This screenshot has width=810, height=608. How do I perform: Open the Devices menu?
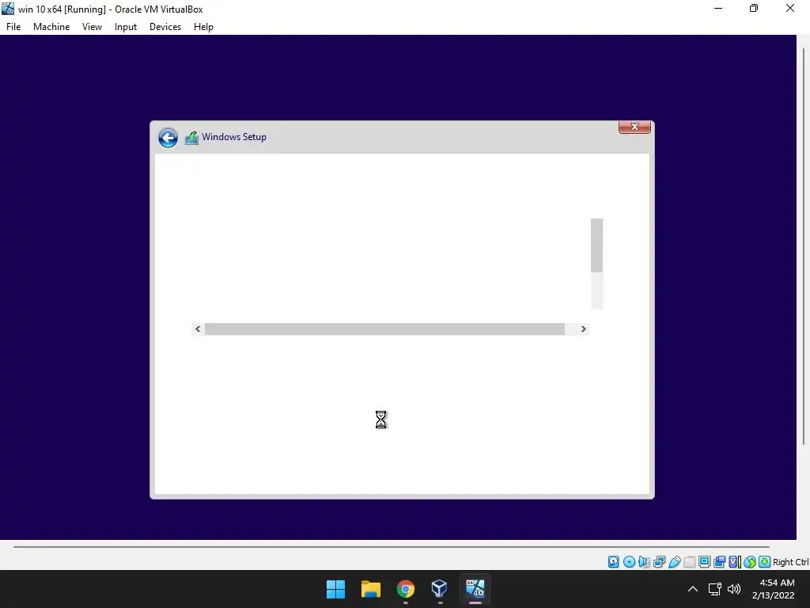tap(165, 27)
